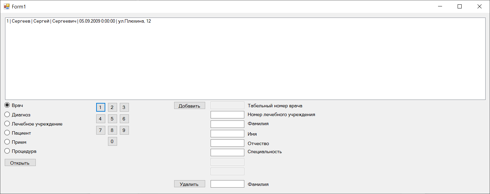This screenshot has width=490, height=194.
Task: Focus the Номер лечебного учреждения field
Action: tap(227, 115)
